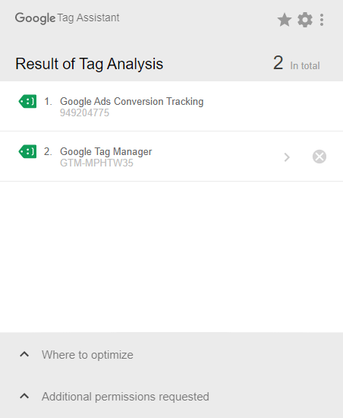The image size is (343, 418).
Task: Click green tag icon for Tag Manager
Action: [x=27, y=151]
